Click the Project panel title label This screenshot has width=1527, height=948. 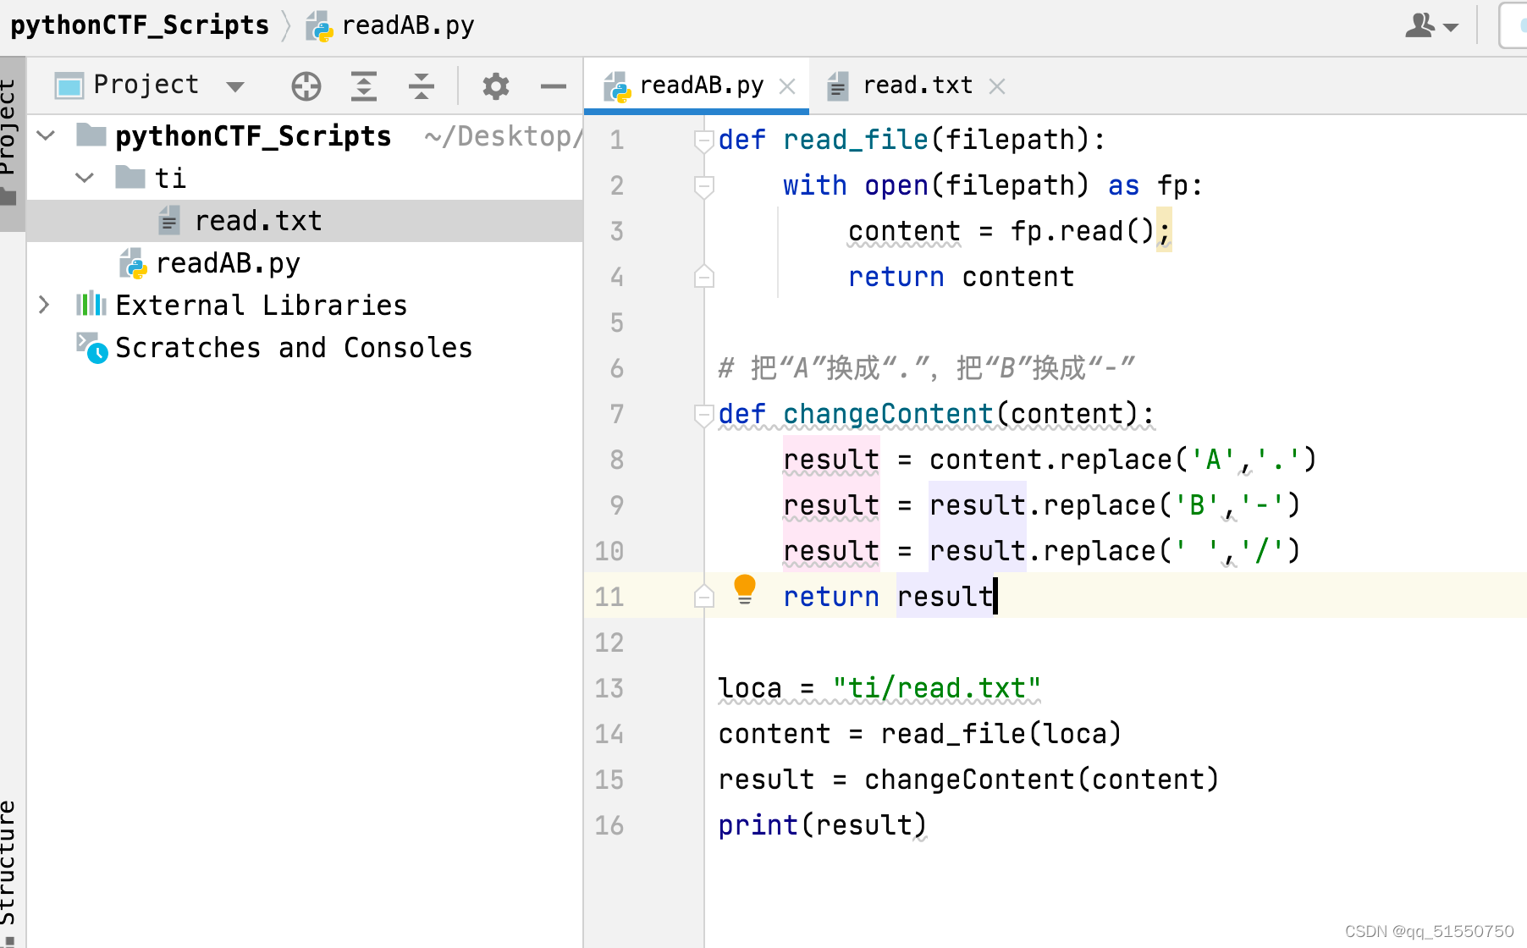(146, 85)
